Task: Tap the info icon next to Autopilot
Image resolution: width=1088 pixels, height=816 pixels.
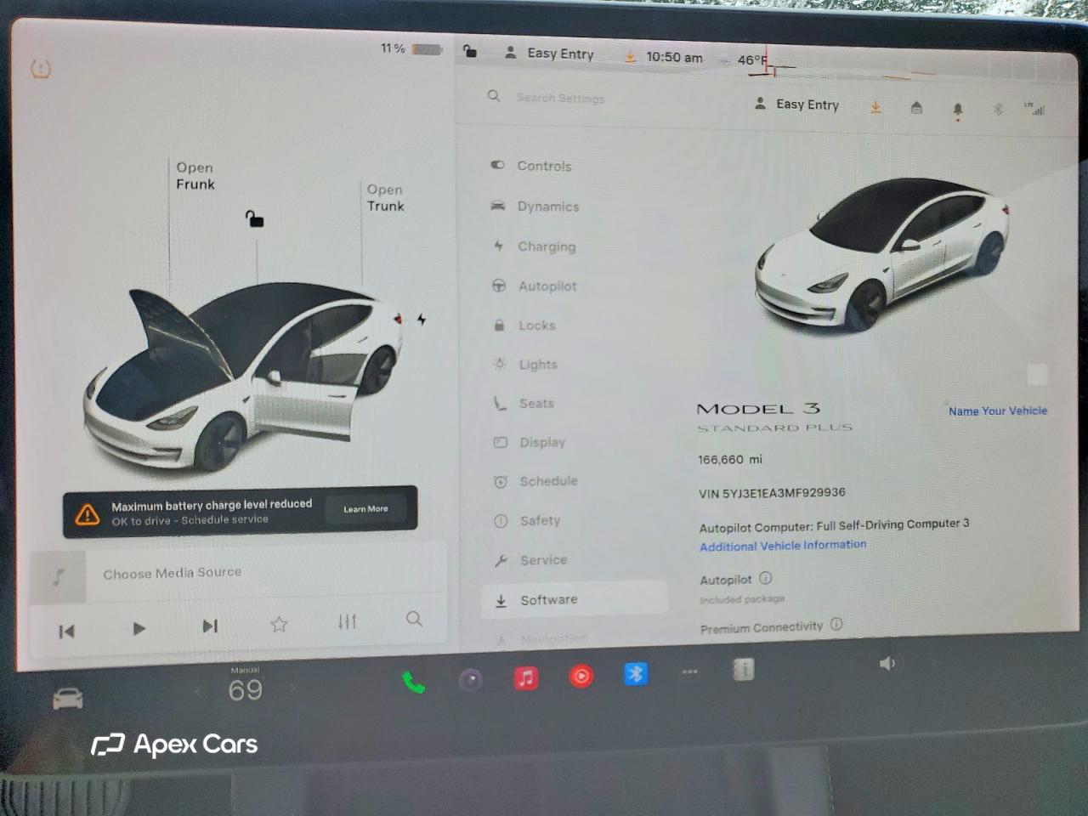Action: click(766, 578)
